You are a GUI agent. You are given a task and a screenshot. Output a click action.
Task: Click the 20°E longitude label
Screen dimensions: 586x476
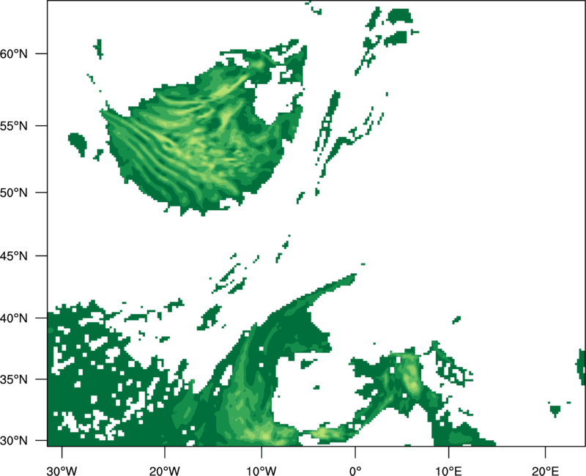(x=545, y=471)
